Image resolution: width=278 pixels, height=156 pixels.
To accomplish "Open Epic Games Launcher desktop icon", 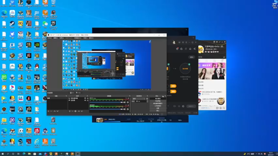I will click(x=54, y=25).
